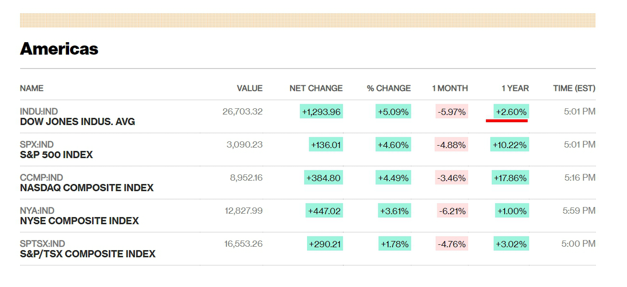Click Dow Jones percent change +5.09%

[393, 112]
